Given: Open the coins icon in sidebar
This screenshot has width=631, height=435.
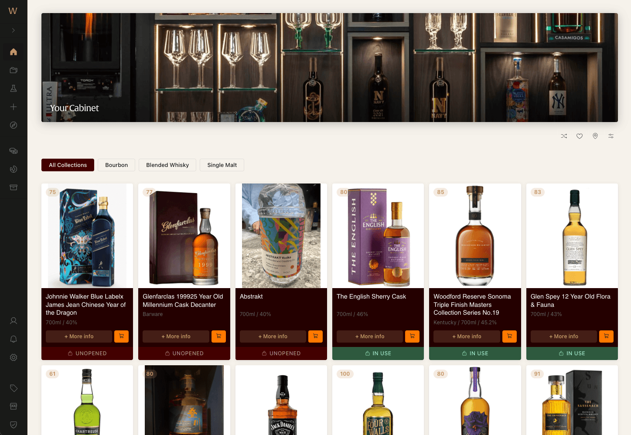Looking at the screenshot, I should point(14,151).
